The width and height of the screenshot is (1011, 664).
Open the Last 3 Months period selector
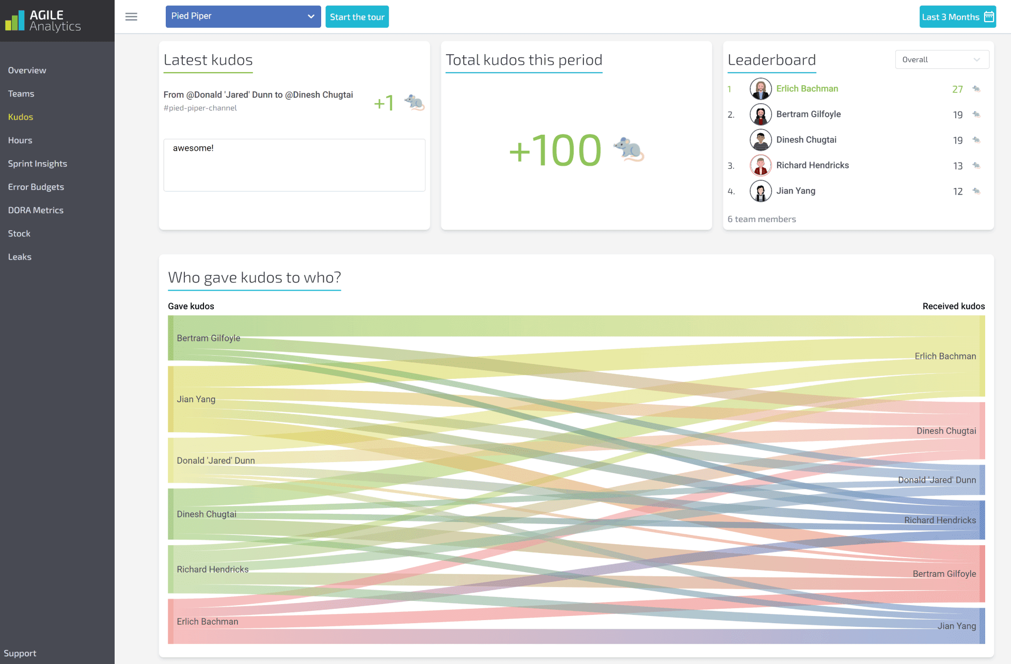pyautogui.click(x=957, y=17)
